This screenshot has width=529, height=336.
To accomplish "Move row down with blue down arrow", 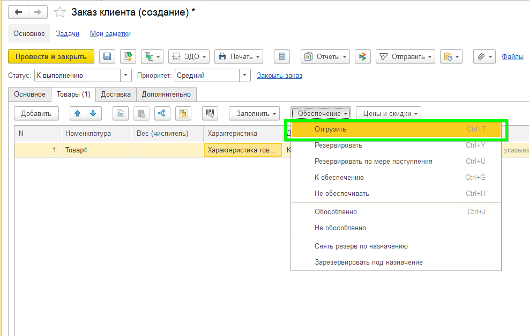I will pos(93,114).
